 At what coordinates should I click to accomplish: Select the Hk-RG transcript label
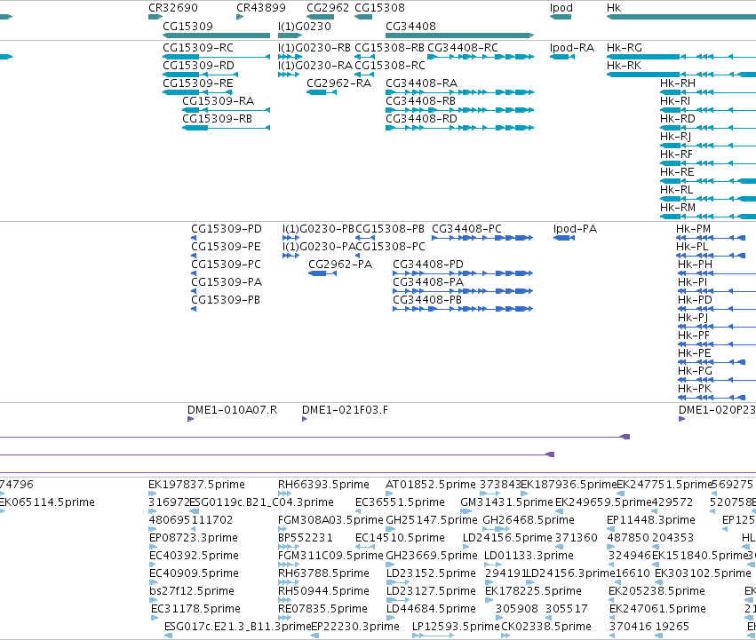coord(625,48)
